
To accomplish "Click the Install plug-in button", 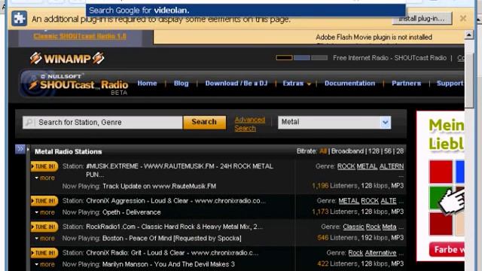I will click(422, 19).
